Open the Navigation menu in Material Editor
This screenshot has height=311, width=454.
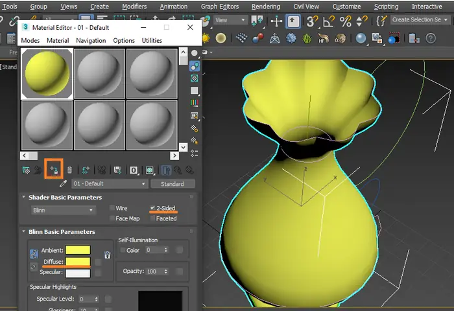91,41
